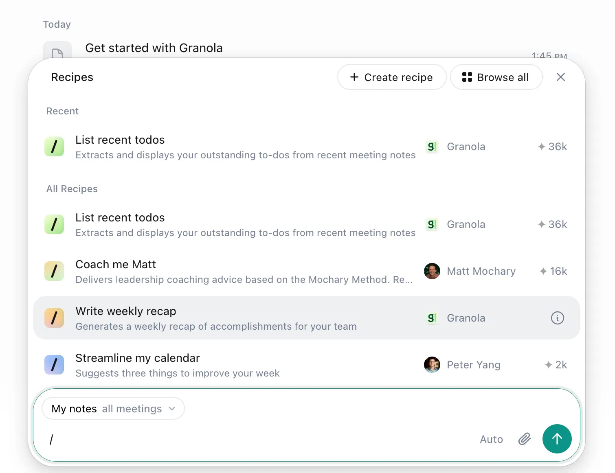Viewport: 615px width, 473px height.
Task: Click the attach file paperclip icon
Action: point(525,439)
